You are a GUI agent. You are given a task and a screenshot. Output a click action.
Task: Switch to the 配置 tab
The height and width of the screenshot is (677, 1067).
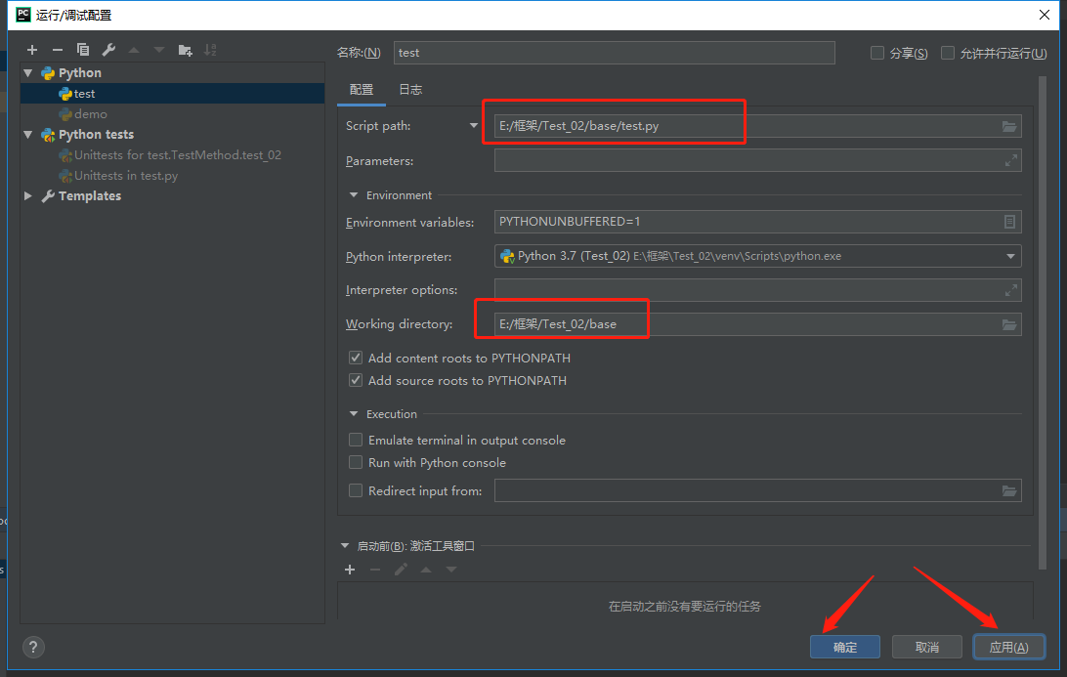click(x=362, y=90)
